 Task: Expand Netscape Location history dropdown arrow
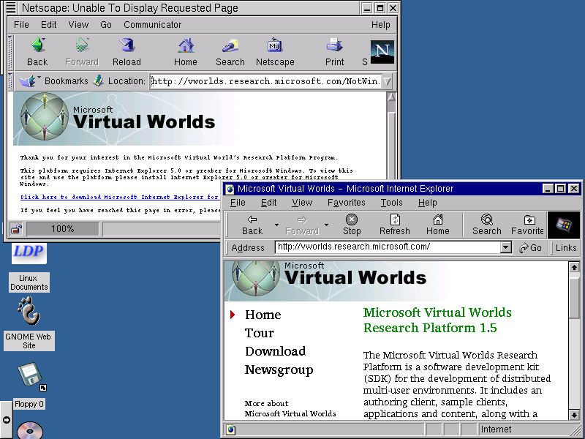388,81
